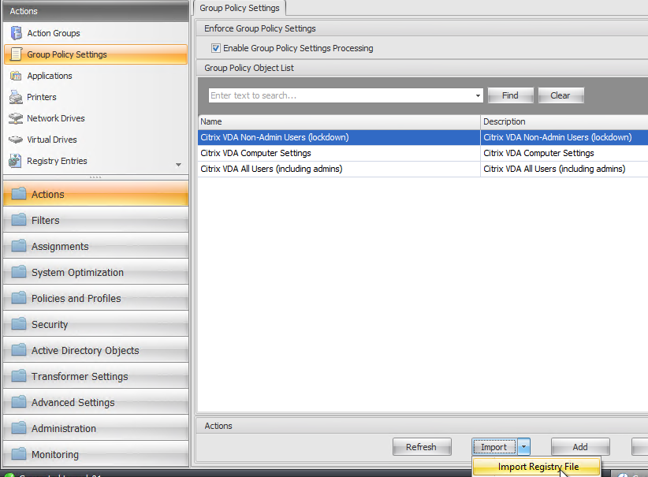
Task: Open Virtual Drives in the Actions list
Action: [x=96, y=140]
